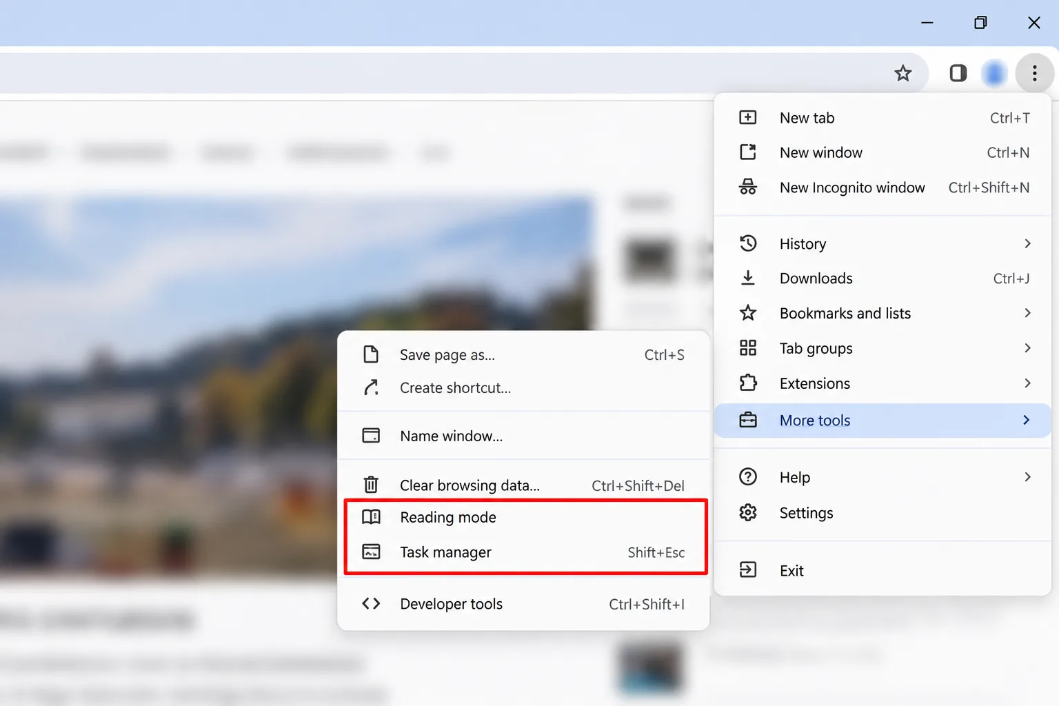Click the bookmark star in the address bar
Image resolution: width=1059 pixels, height=706 pixels.
point(902,73)
